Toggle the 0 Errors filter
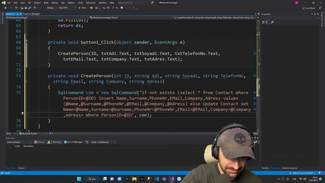Viewport: 325px width, 183px height. (40, 142)
